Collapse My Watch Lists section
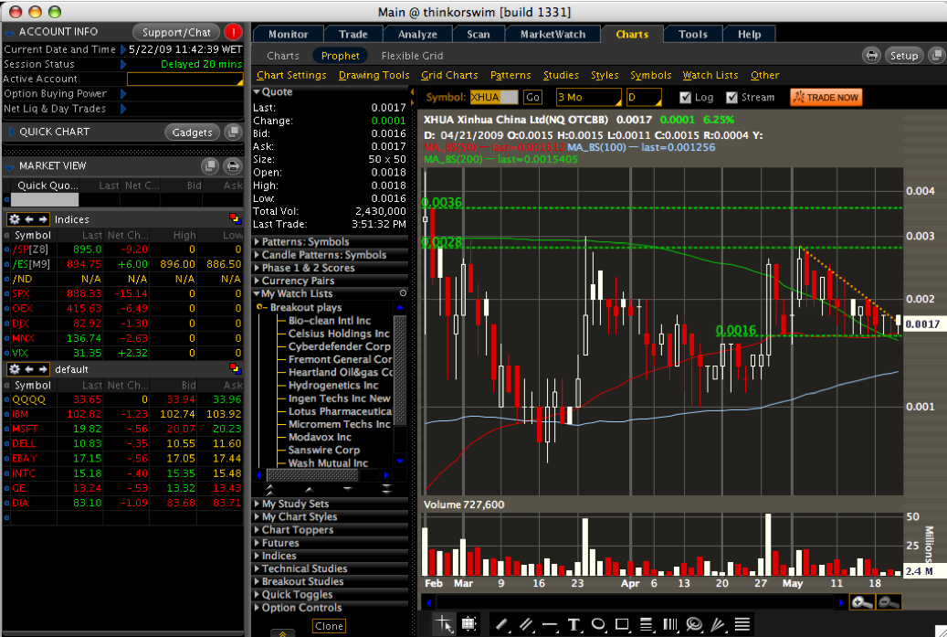The width and height of the screenshot is (947, 637). point(257,293)
